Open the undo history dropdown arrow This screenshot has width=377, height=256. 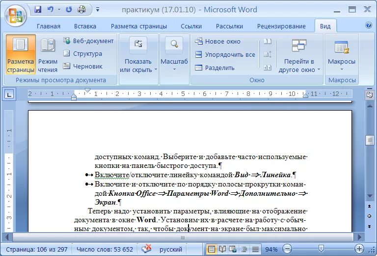pyautogui.click(x=59, y=10)
